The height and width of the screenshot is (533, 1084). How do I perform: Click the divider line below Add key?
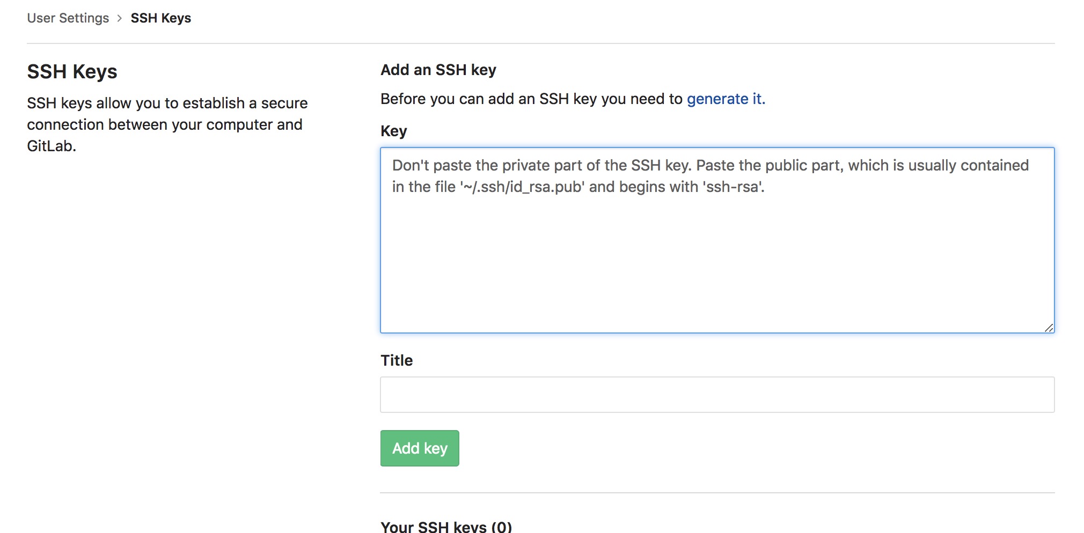pyautogui.click(x=717, y=493)
